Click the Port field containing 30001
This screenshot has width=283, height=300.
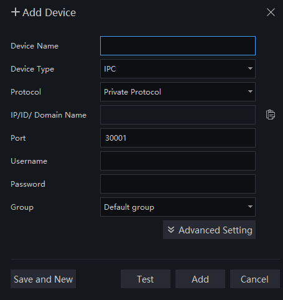[x=178, y=138]
